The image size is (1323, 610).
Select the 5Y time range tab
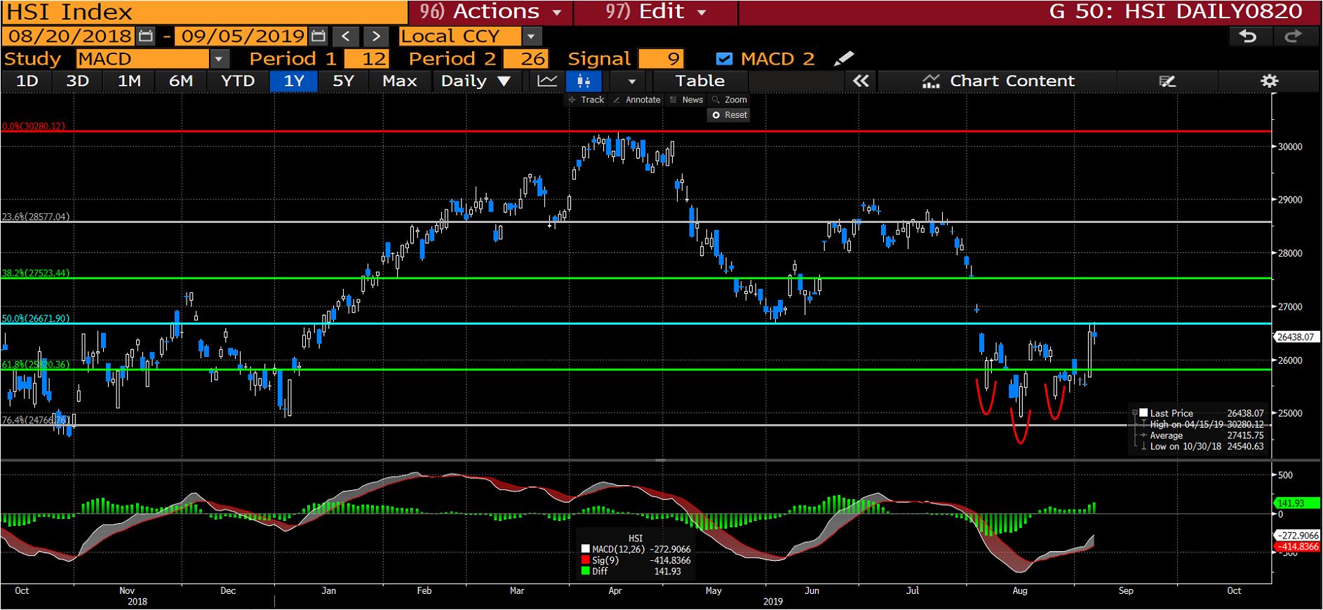pyautogui.click(x=343, y=81)
